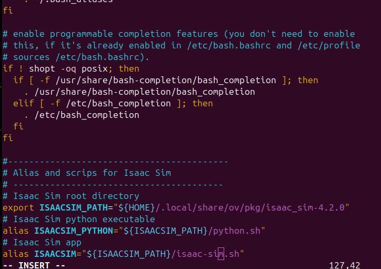Viewport: 381px width, 269px height.
Task: Click the comment '# sources /etc/bash.bashrc).'
Action: click(x=76, y=57)
